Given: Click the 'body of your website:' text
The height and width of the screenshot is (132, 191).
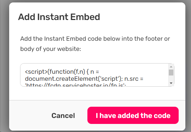Looking at the screenshot, I should [x=50, y=49].
